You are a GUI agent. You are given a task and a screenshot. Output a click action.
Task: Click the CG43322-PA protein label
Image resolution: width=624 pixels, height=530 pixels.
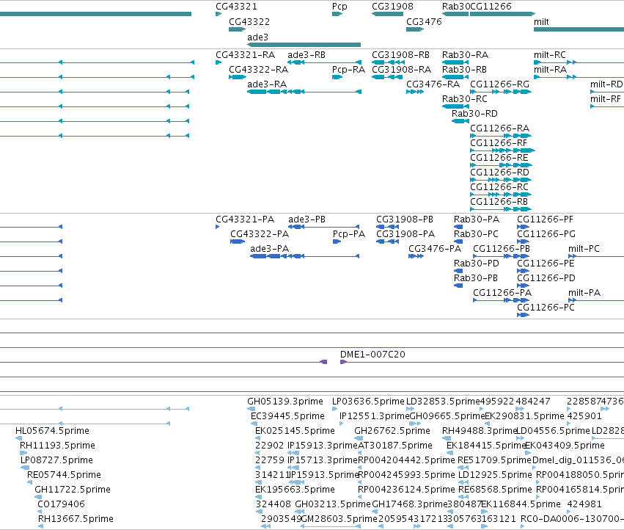[x=260, y=234]
